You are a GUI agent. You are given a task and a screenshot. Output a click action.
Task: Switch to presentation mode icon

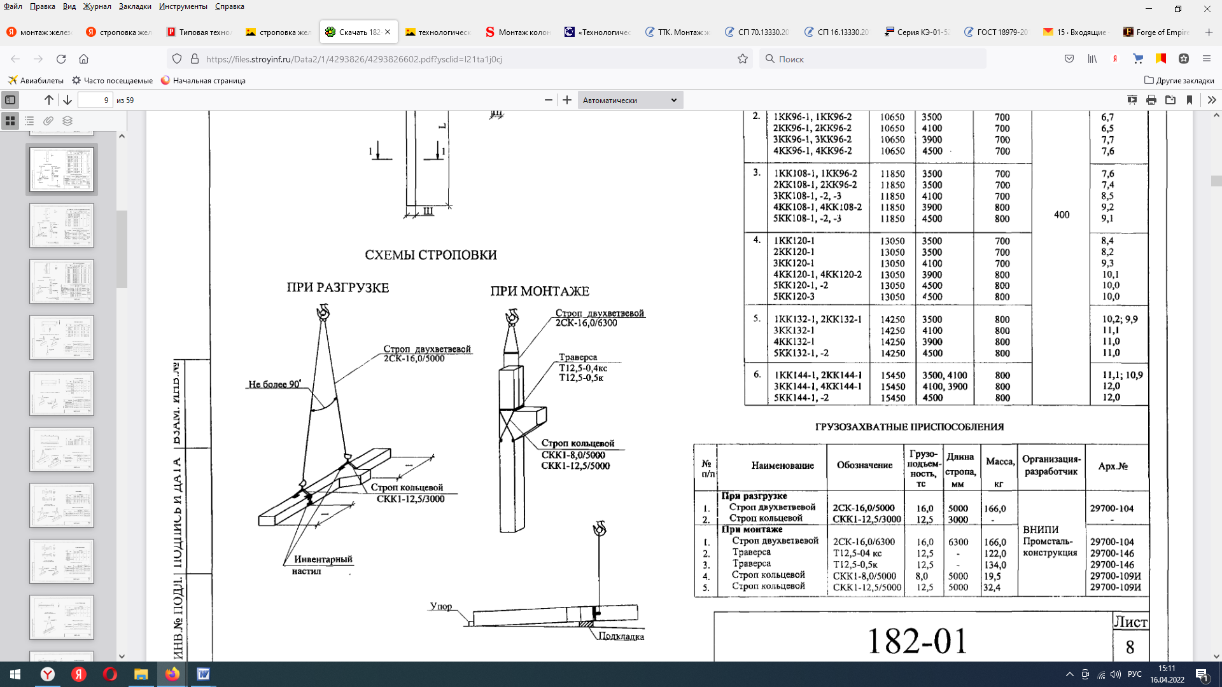tap(1132, 100)
